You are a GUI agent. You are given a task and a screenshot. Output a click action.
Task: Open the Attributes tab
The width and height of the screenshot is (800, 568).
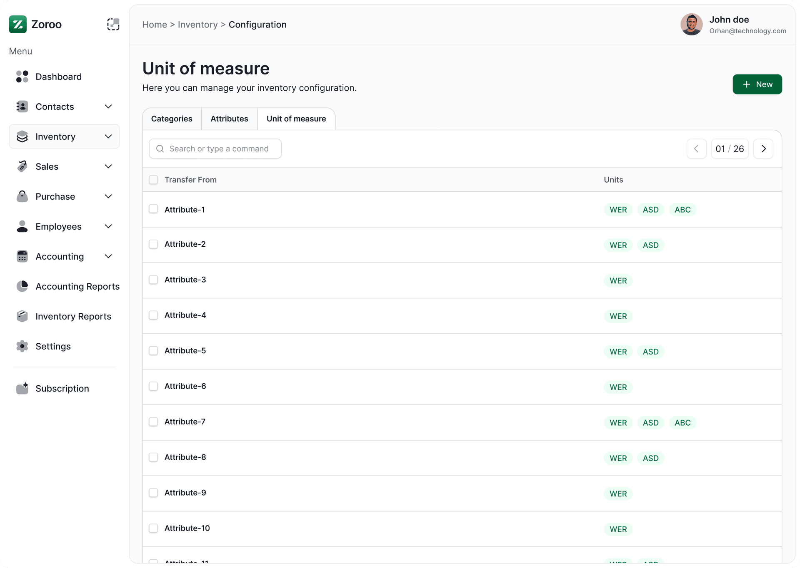[229, 119]
